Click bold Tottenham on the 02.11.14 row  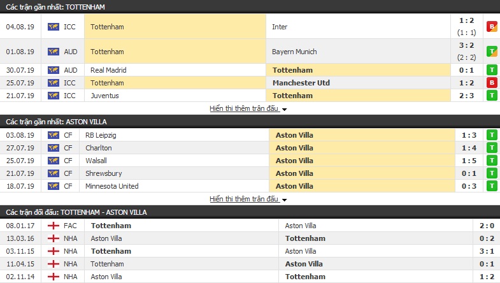tap(306, 277)
